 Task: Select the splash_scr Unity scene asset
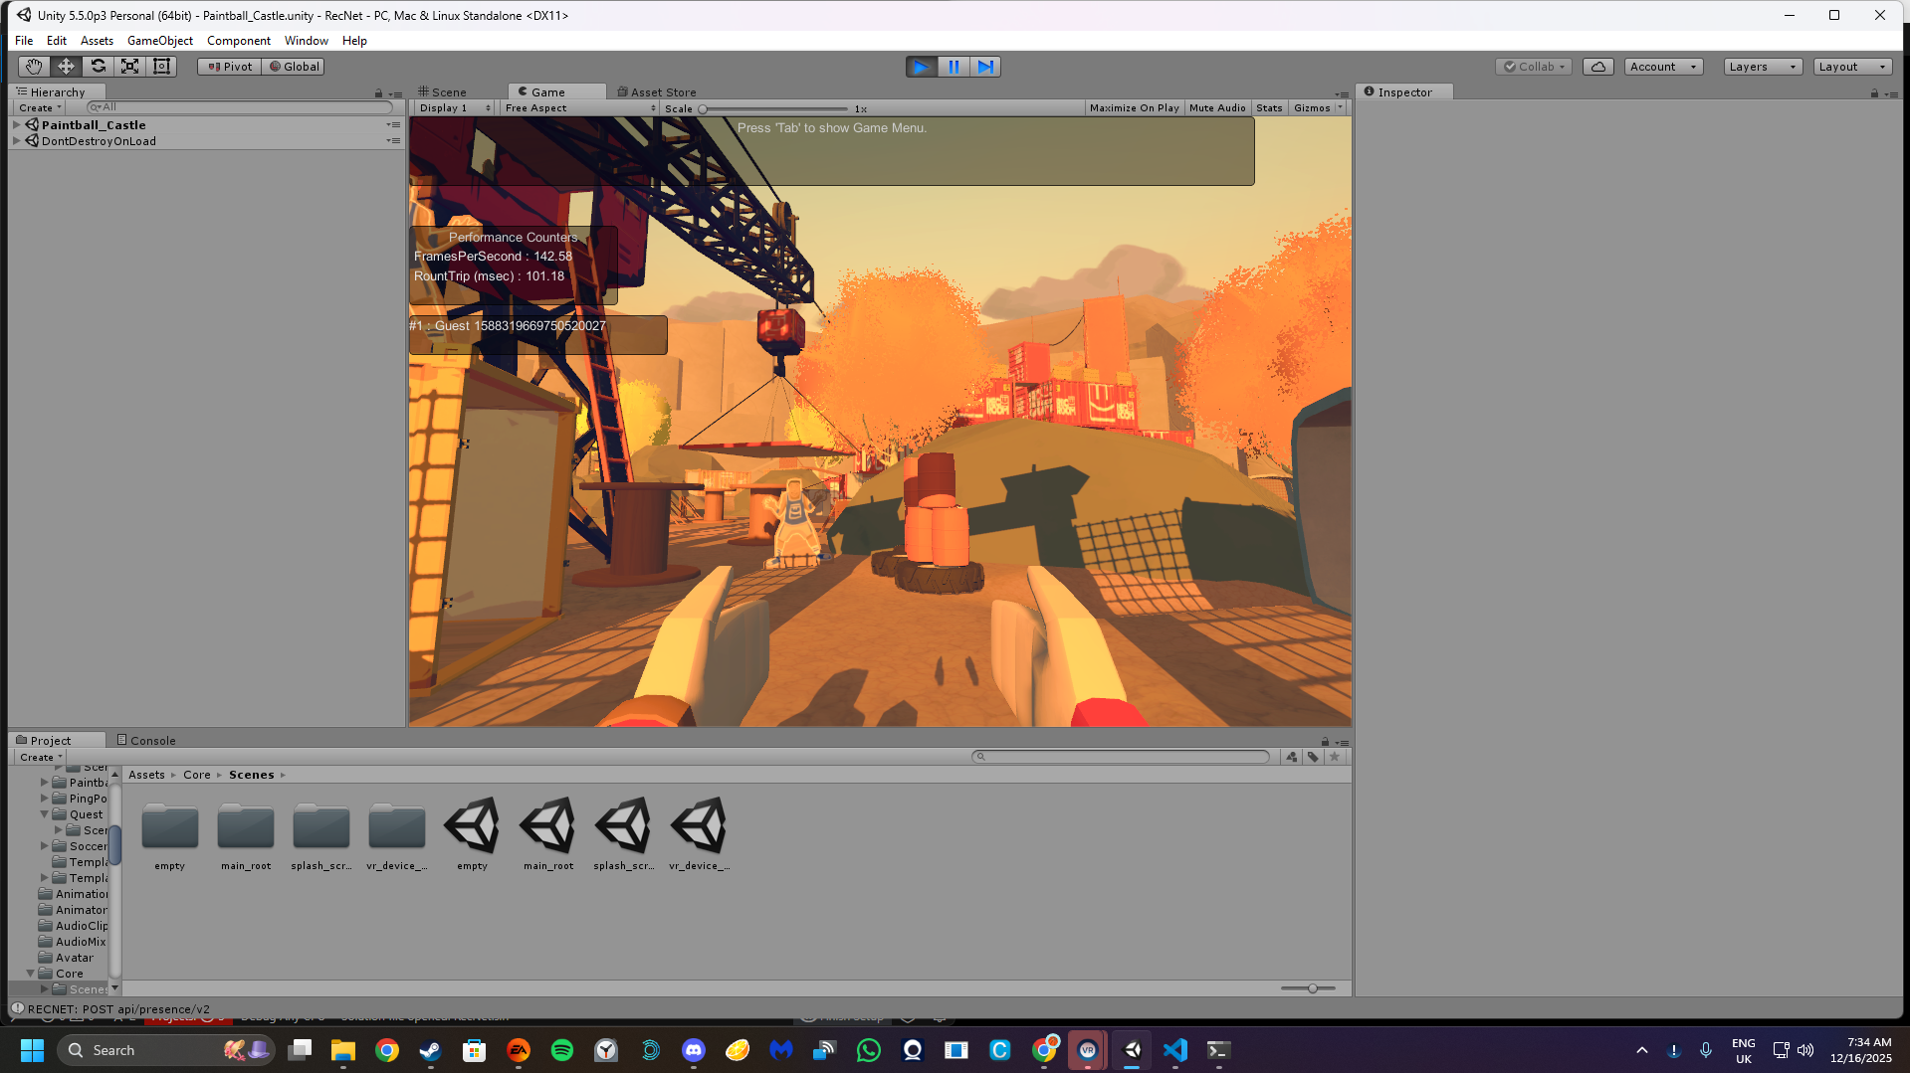coord(624,835)
